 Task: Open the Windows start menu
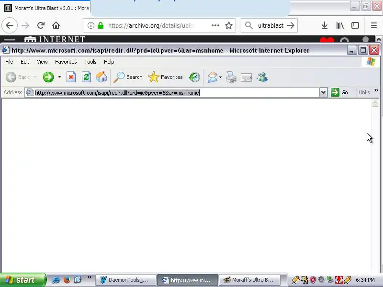(23, 280)
